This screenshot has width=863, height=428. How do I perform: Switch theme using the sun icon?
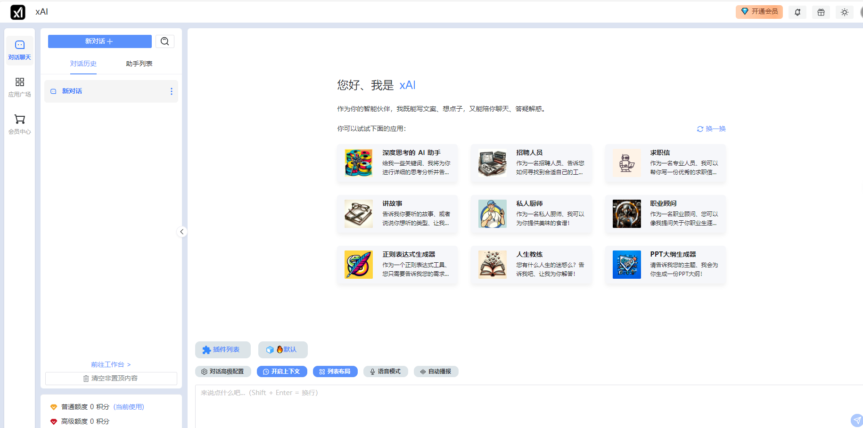(x=844, y=12)
